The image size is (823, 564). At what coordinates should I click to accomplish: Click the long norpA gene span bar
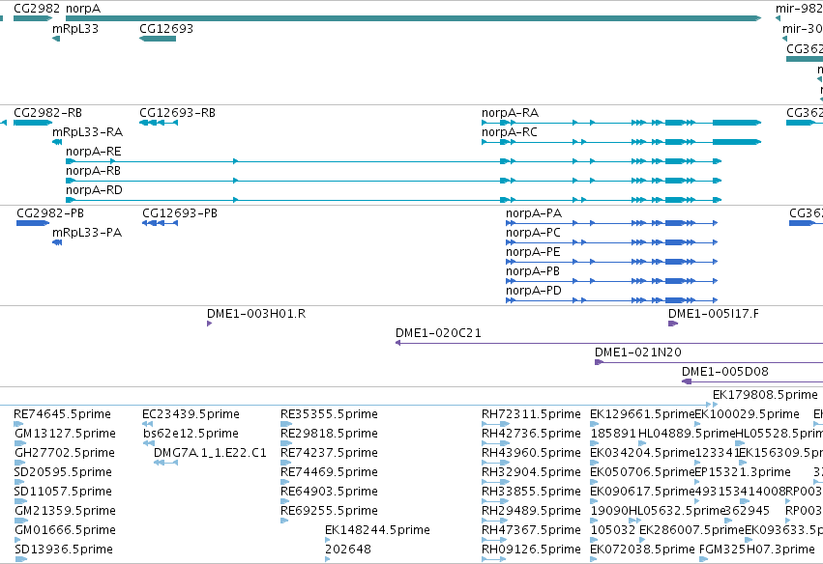coord(413,18)
